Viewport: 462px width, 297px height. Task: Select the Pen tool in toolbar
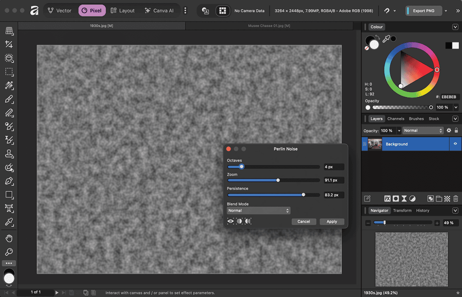click(9, 181)
